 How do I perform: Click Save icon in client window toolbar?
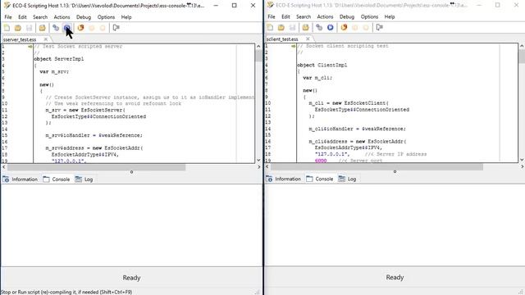292,27
